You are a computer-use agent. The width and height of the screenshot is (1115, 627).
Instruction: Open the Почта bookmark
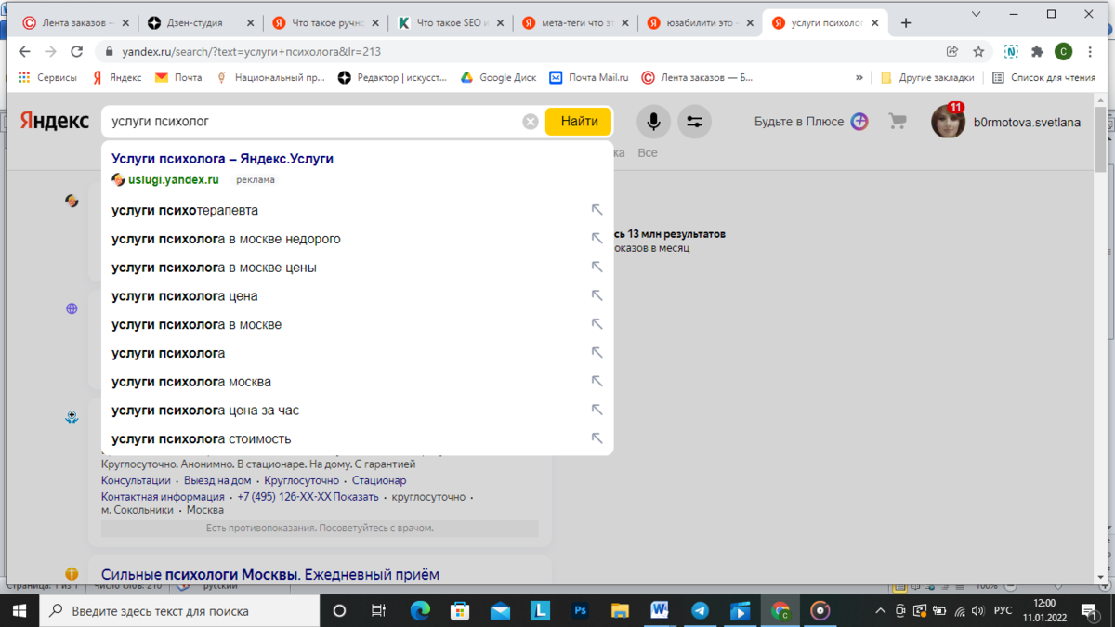pyautogui.click(x=178, y=78)
